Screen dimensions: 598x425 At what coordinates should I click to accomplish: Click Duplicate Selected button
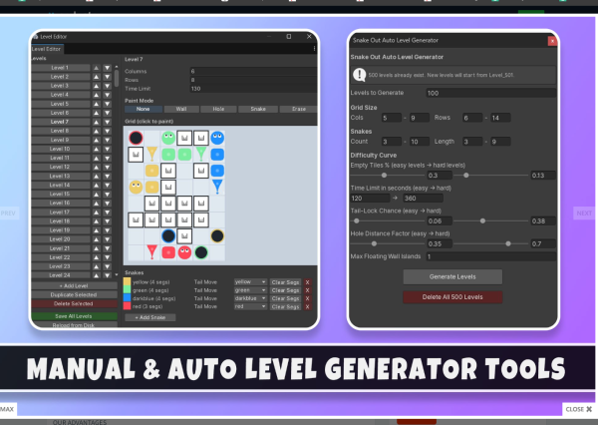74,294
